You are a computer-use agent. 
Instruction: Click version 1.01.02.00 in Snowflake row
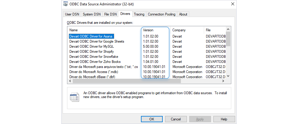pos(151,57)
